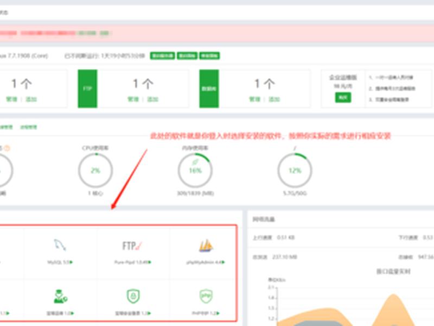Click the uptime text in the system row
This screenshot has width=434, height=326.
point(105,56)
